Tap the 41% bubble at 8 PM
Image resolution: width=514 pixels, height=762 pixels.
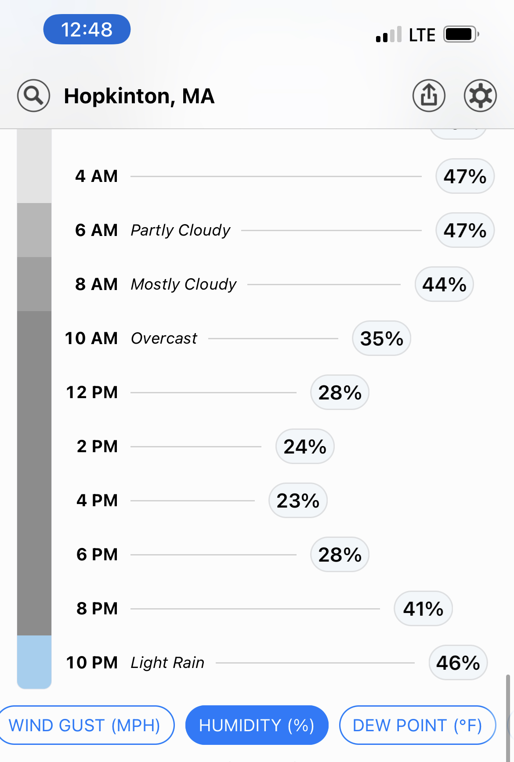pos(423,609)
